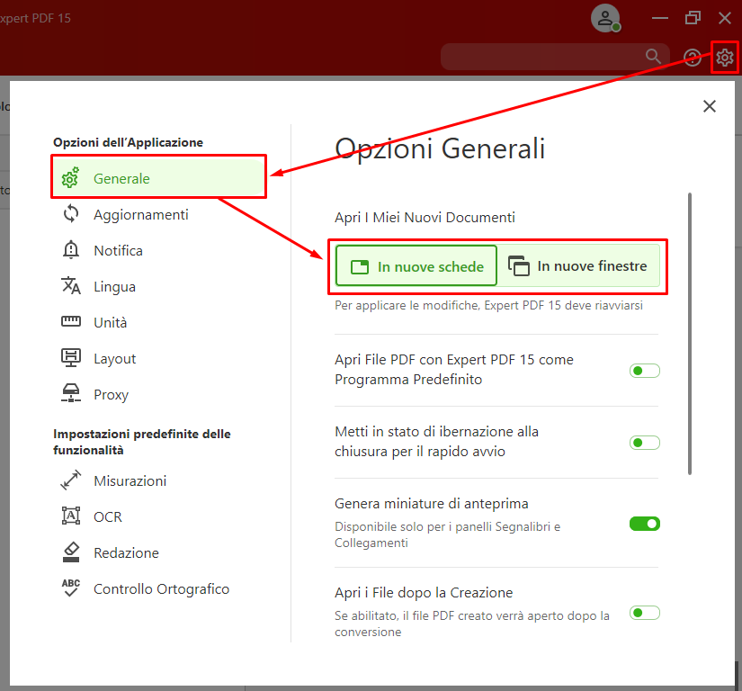This screenshot has width=742, height=691.
Task: Enable Apri i File dopo la Creazione
Action: tap(644, 613)
